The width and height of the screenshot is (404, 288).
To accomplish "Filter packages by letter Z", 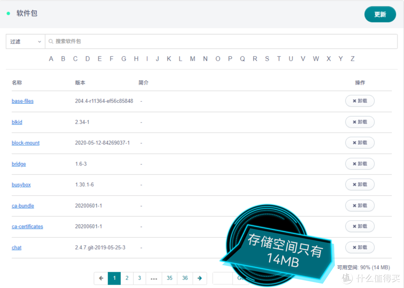I will click(352, 59).
